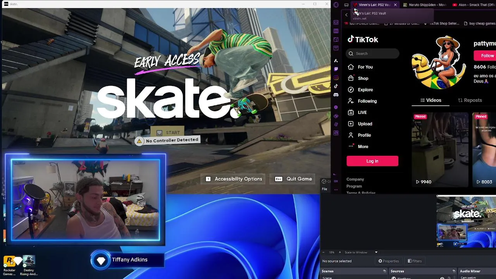Zoom out OBS preview with minus icon

coord(324,252)
